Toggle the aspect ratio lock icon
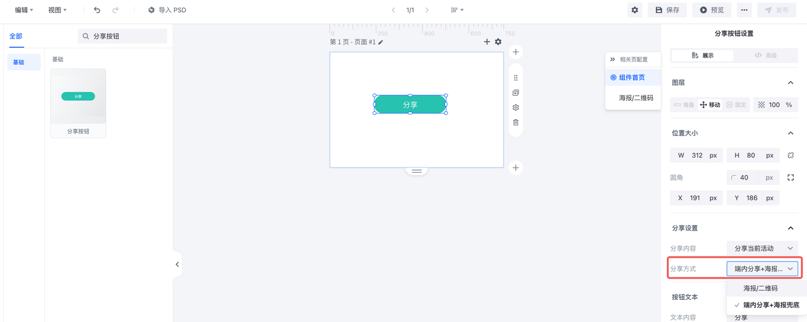 click(791, 155)
